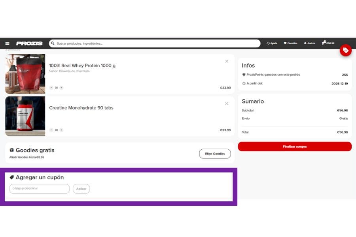Decrease Whey Protein quantity
Viewport: 356px width, 237px height.
click(x=51, y=88)
